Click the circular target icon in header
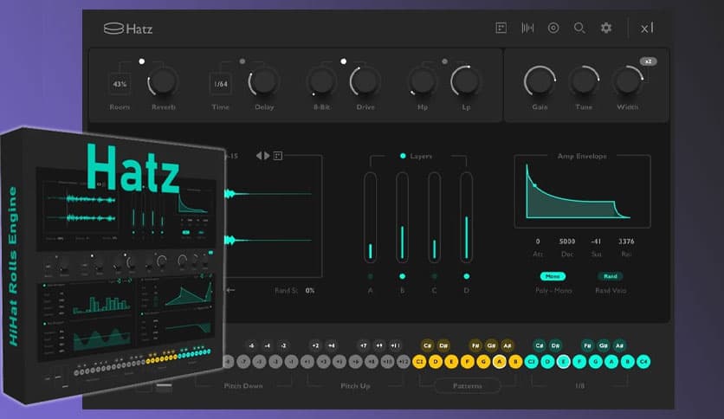Viewport: 724px width, 419px height. (x=553, y=28)
